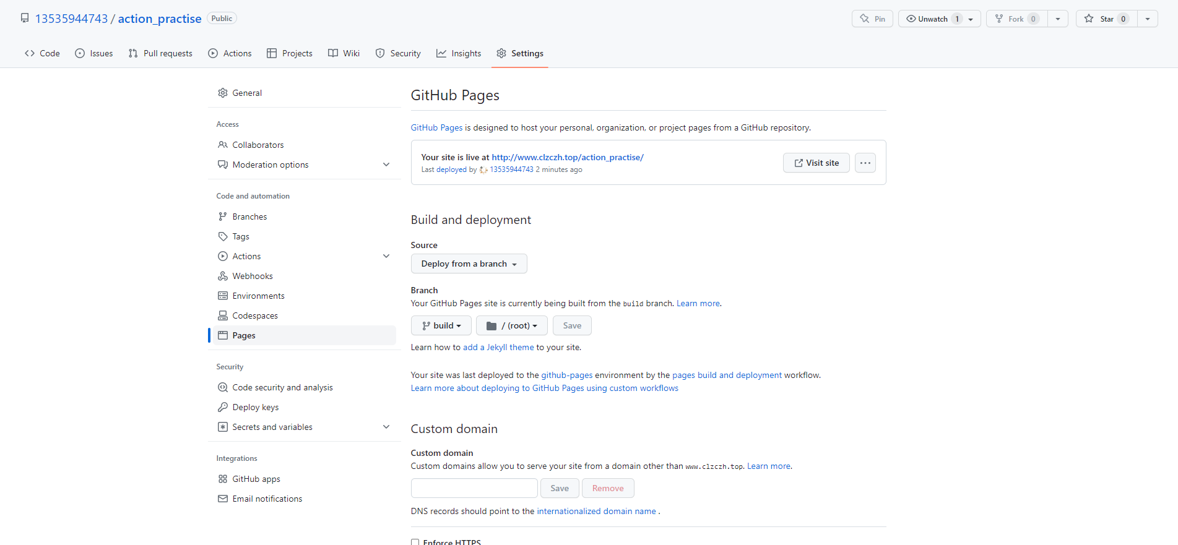Go to the Wiki tab
The width and height of the screenshot is (1178, 545).
click(344, 53)
